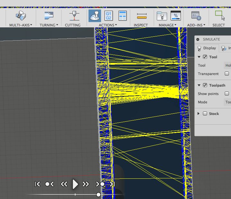The height and width of the screenshot is (199, 231).
Task: Click the Turning operation icon
Action: 49,15
